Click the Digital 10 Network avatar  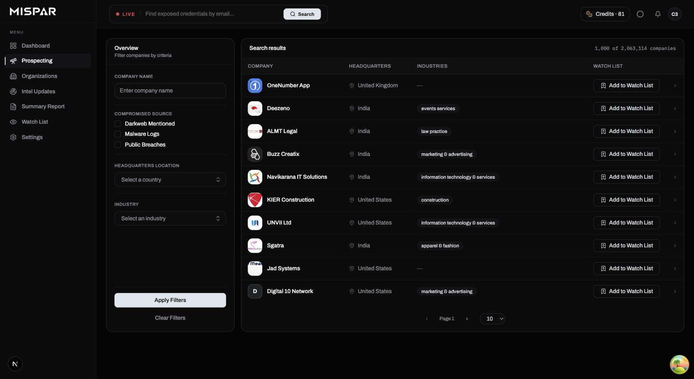[255, 291]
